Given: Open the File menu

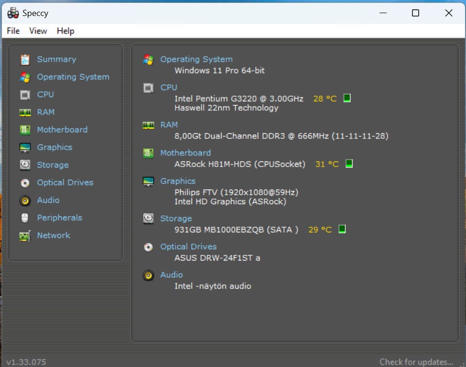Looking at the screenshot, I should [13, 31].
